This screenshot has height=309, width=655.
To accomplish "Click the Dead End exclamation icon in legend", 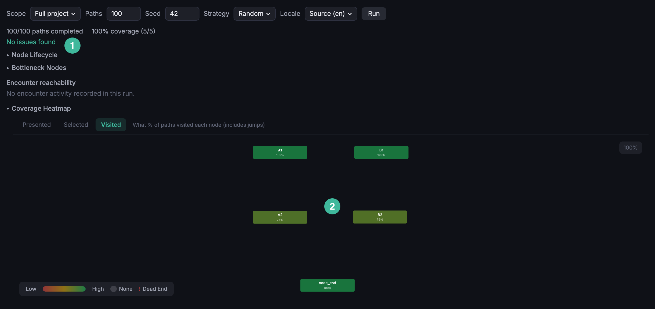I will [140, 289].
